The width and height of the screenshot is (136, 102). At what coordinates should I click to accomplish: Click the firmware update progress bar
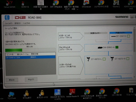pyautogui.click(x=30, y=50)
